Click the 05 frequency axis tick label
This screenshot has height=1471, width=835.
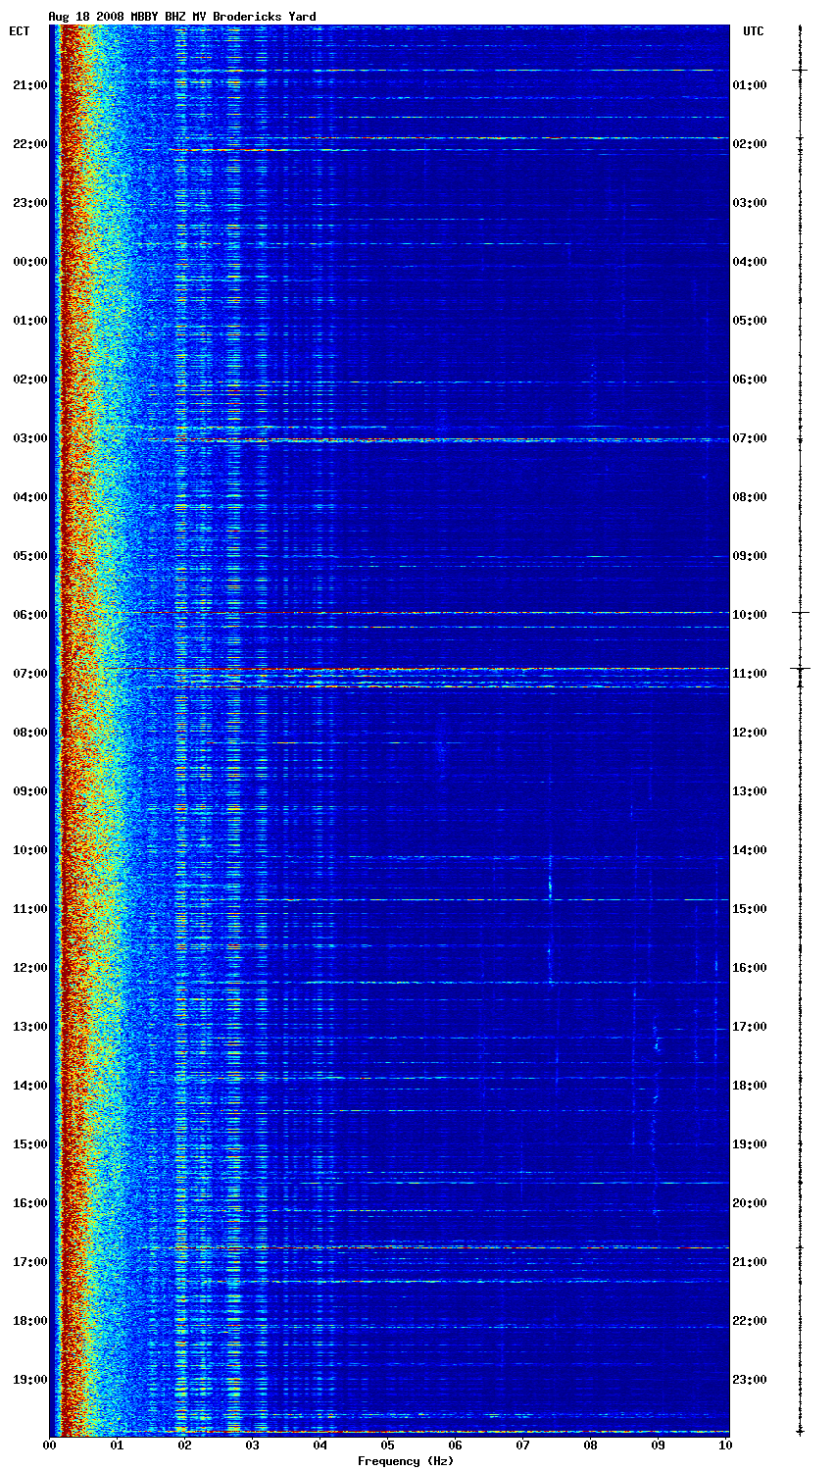pyautogui.click(x=388, y=1446)
